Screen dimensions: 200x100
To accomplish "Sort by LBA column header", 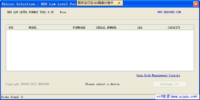I will [150, 28].
